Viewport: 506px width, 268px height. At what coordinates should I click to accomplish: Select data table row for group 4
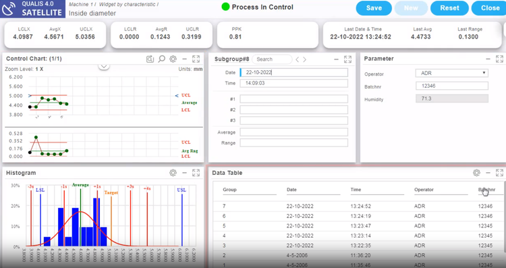pos(358,236)
